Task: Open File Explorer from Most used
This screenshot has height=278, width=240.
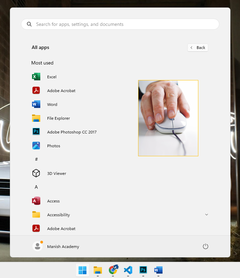Action: [58, 118]
